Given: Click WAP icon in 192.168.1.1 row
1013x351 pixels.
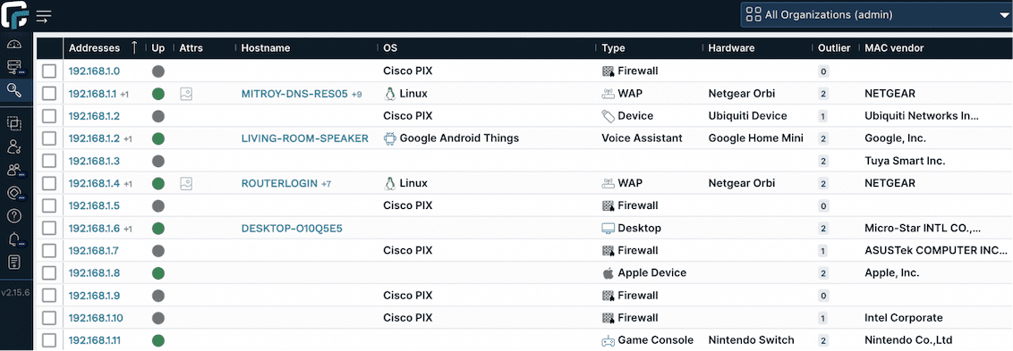Looking at the screenshot, I should click(608, 94).
